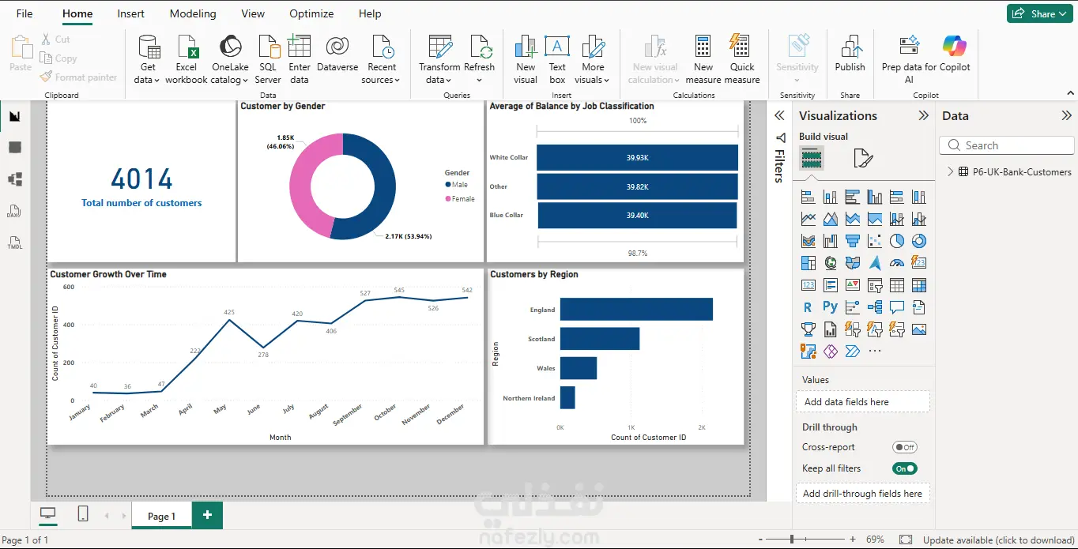Choose the Line chart visual icon

click(808, 219)
